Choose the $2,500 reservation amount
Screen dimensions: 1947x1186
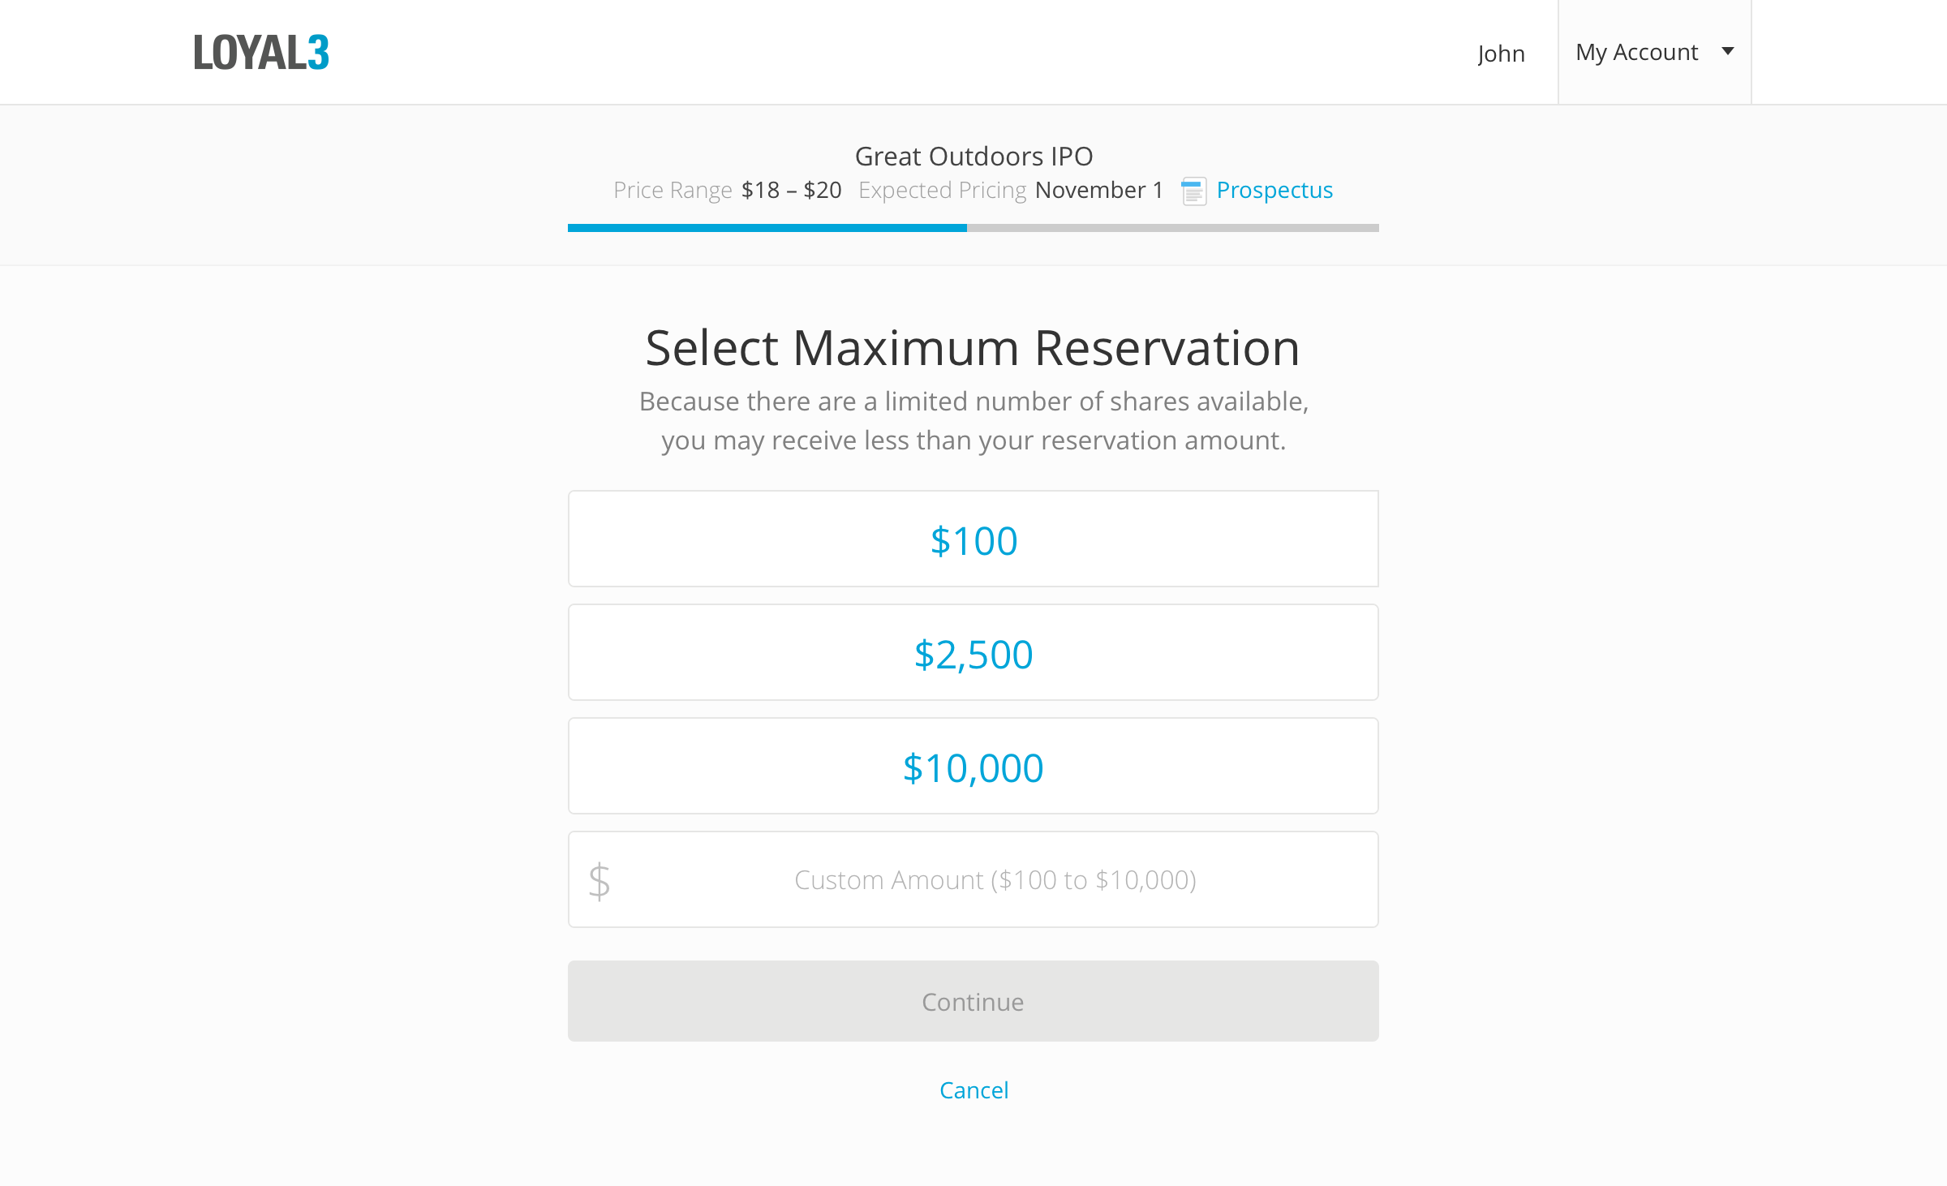coord(973,653)
